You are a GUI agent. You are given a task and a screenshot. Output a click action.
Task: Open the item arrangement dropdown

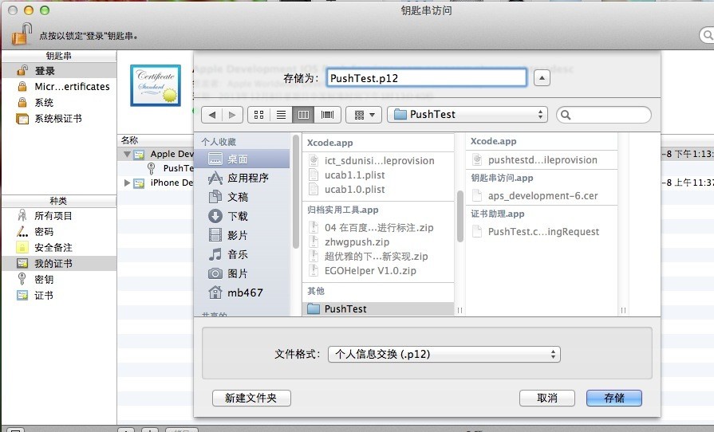pyautogui.click(x=363, y=115)
